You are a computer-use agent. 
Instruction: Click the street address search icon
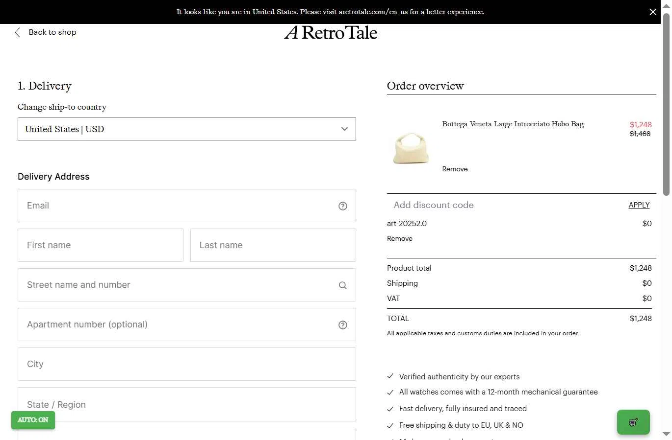coord(343,285)
